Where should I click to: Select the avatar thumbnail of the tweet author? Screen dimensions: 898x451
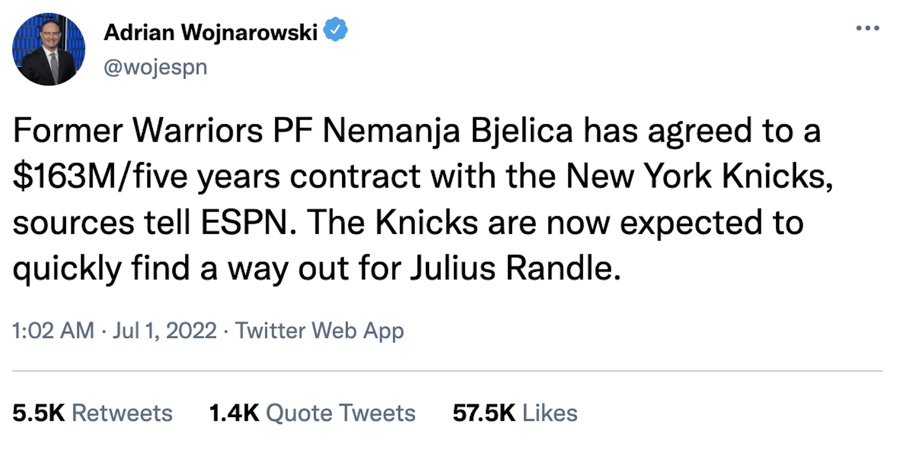(x=48, y=49)
